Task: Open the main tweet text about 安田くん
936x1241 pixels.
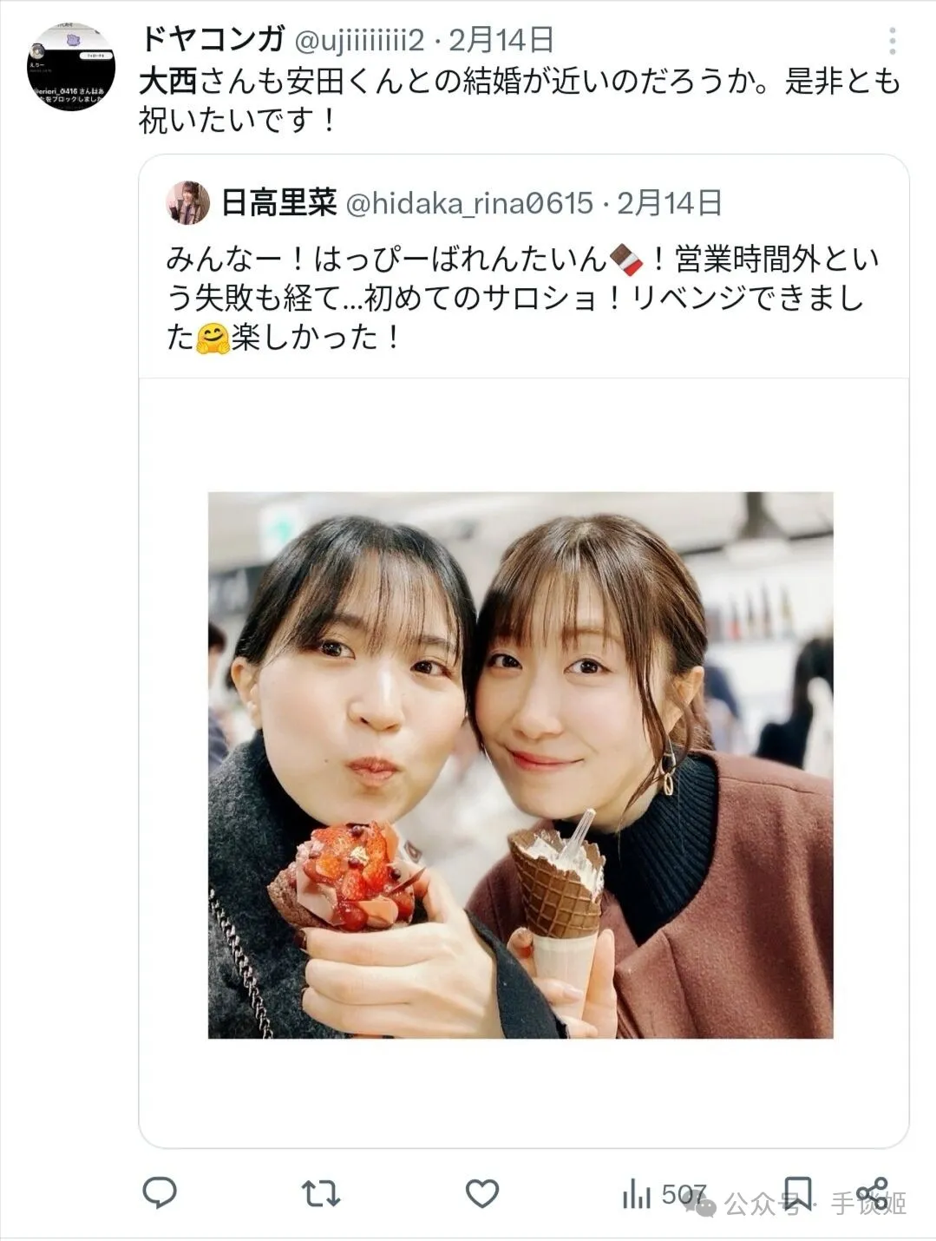Action: [520, 100]
